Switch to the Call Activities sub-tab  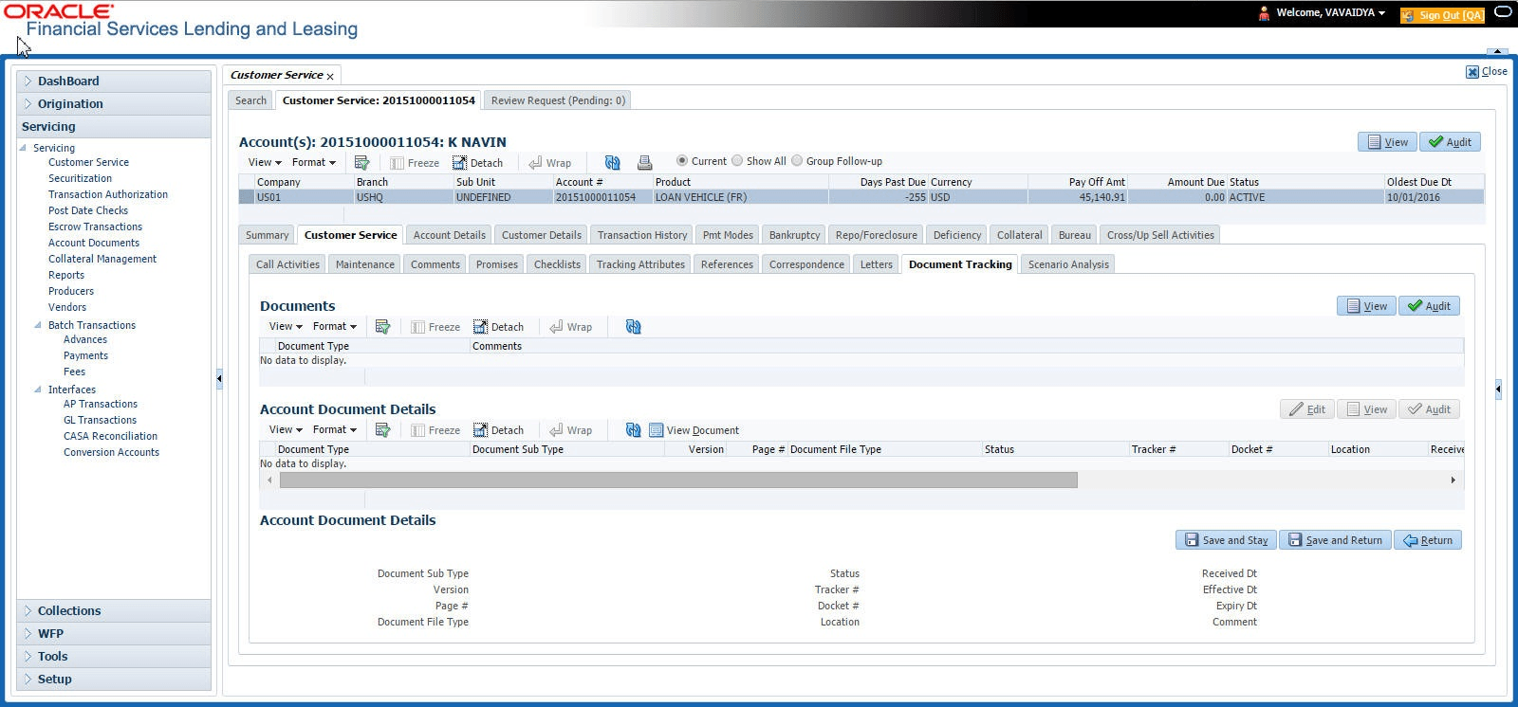pyautogui.click(x=287, y=264)
